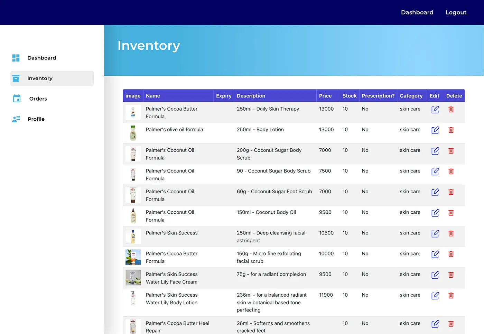Click the Stock column header
This screenshot has height=334, width=484.
click(x=349, y=96)
